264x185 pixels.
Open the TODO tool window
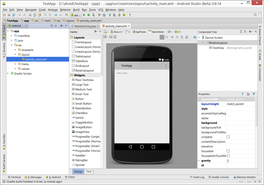tap(70, 177)
